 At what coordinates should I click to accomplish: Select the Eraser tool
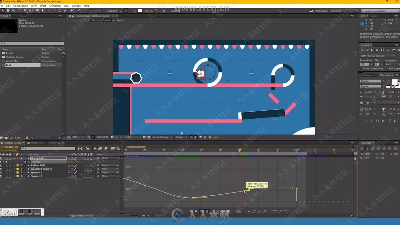click(65, 11)
